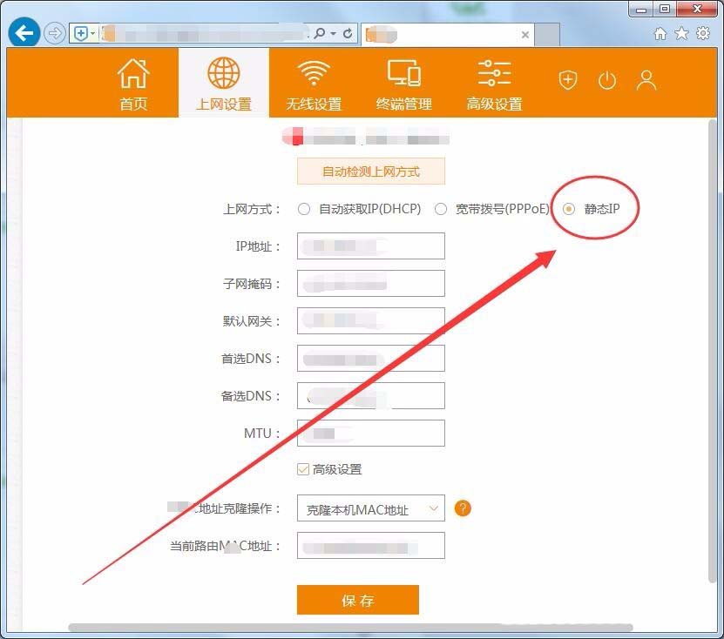Open the user account icon
The width and height of the screenshot is (724, 639).
click(646, 79)
